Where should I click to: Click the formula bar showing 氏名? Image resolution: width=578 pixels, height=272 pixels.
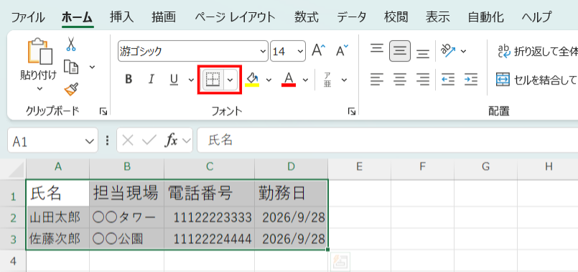tap(387, 140)
